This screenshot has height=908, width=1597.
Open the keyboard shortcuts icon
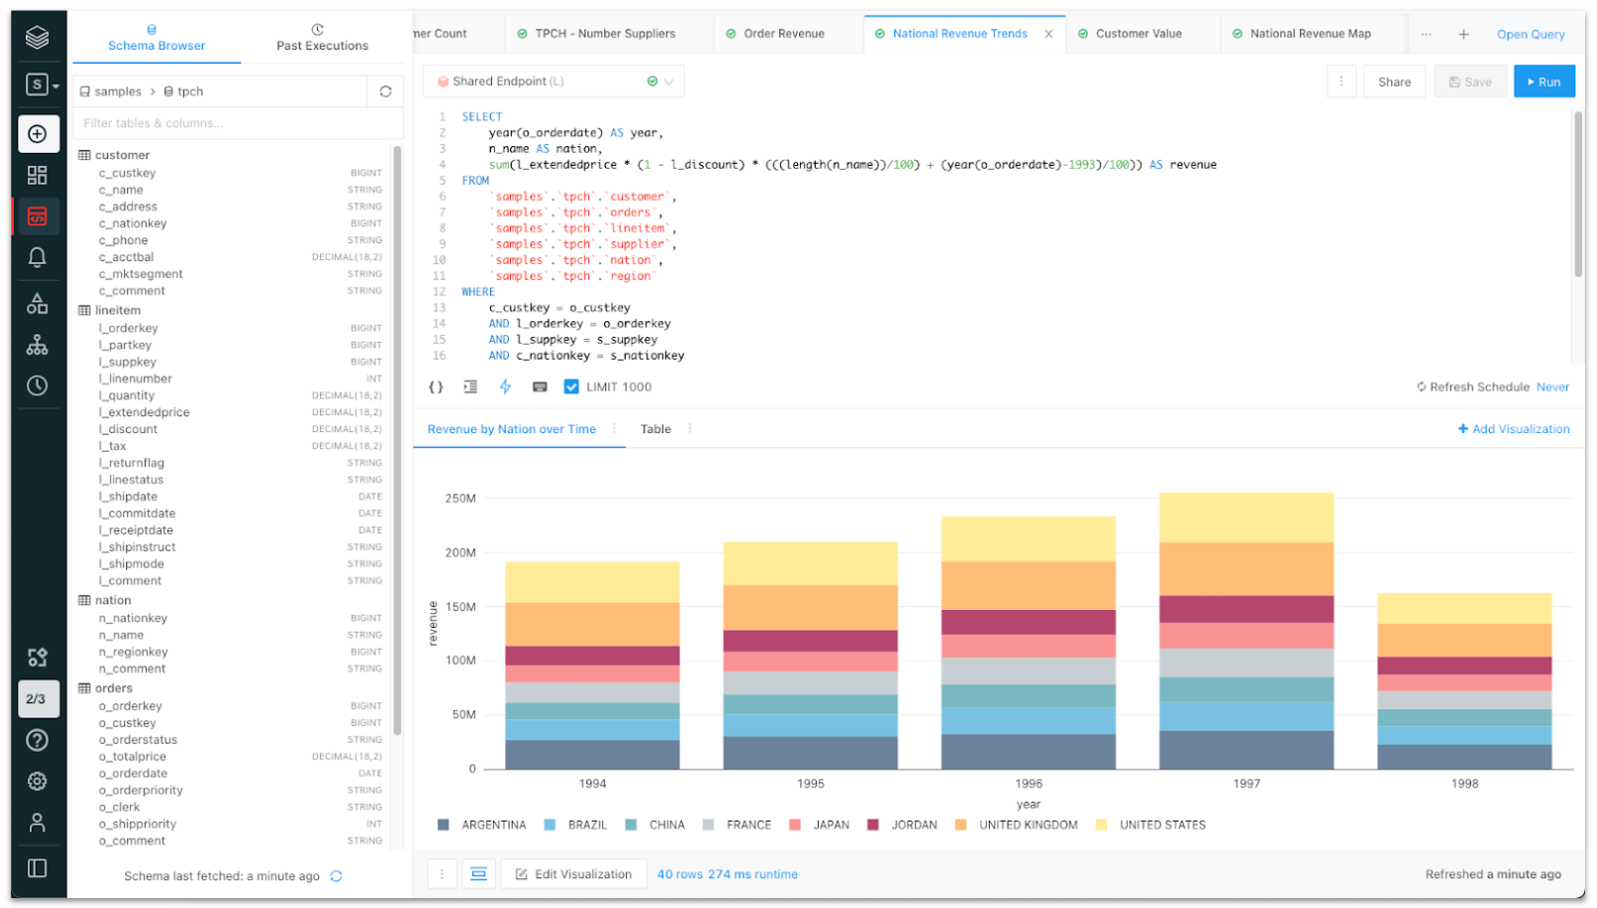tap(540, 387)
